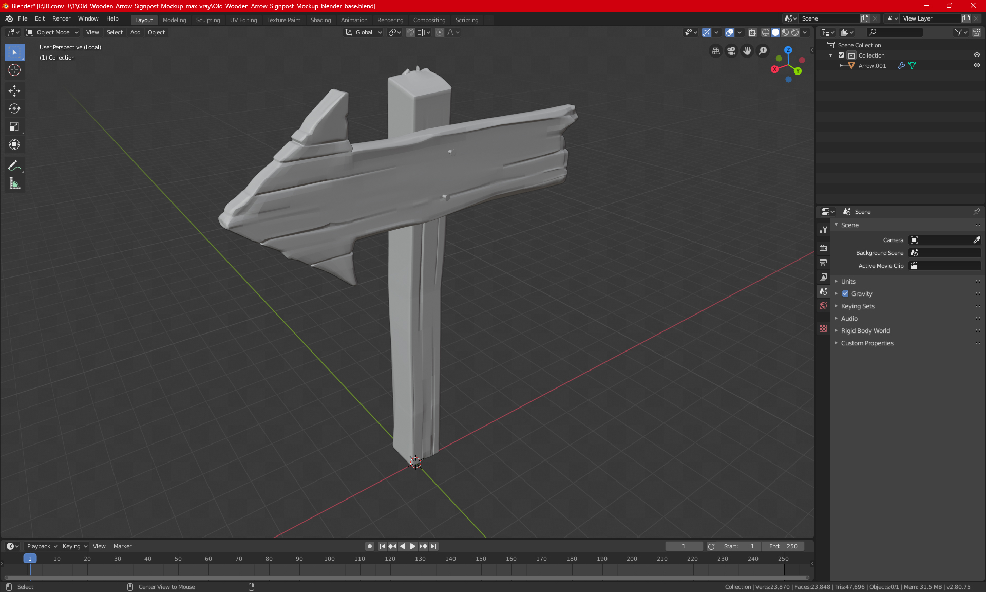
Task: Click the zoom view magnifier icon
Action: tap(763, 51)
